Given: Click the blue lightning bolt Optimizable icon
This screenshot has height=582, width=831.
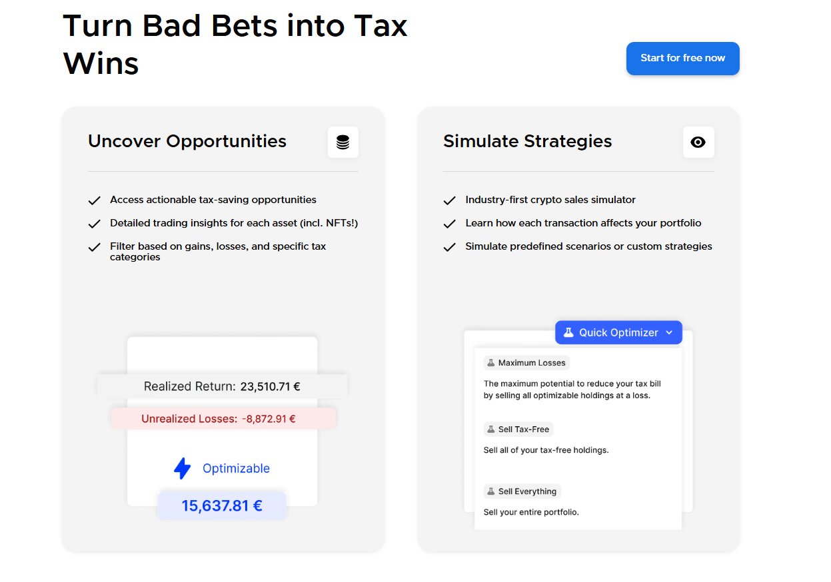Looking at the screenshot, I should pos(182,468).
